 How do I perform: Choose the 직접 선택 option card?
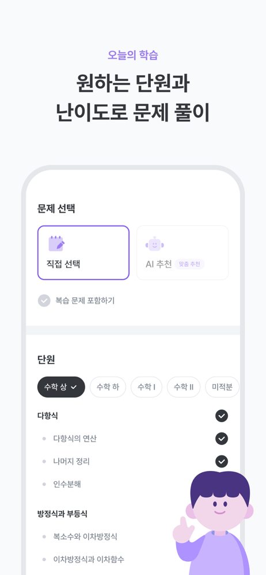tap(83, 252)
